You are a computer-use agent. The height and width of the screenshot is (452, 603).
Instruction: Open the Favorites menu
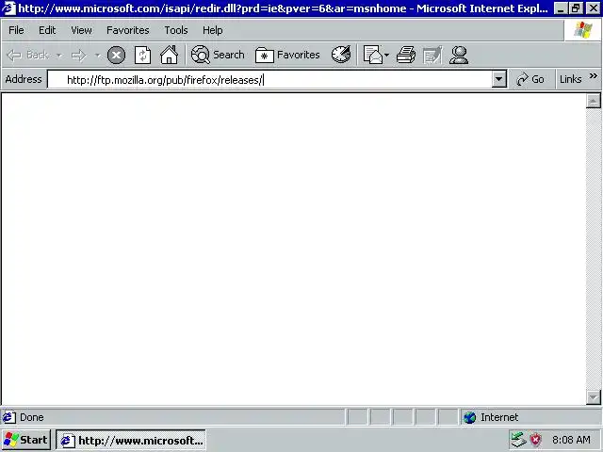coord(128,30)
